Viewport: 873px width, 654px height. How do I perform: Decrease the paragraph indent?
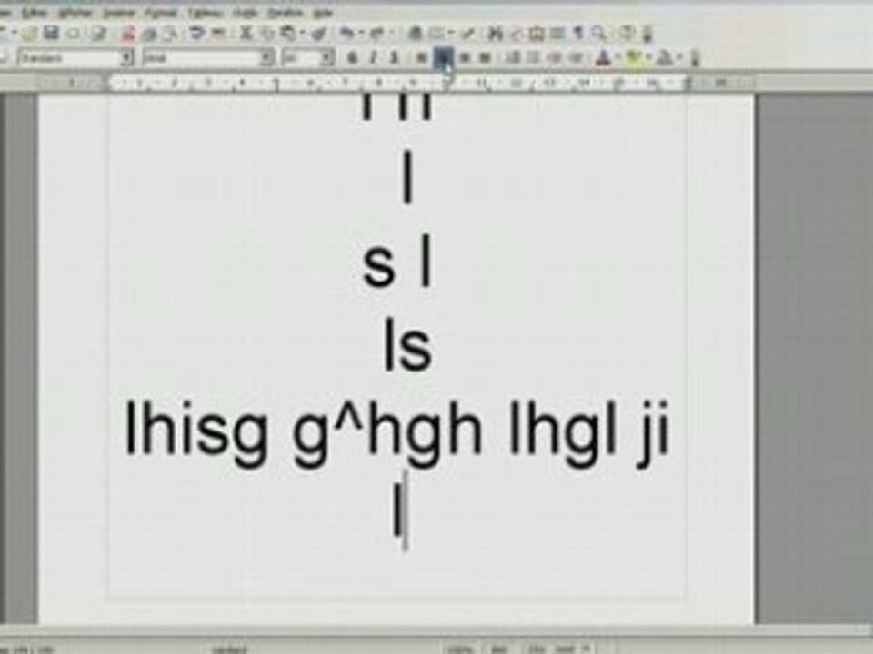[x=554, y=57]
